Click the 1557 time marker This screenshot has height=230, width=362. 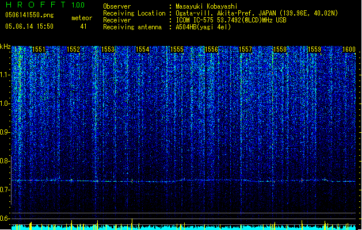tap(245, 49)
